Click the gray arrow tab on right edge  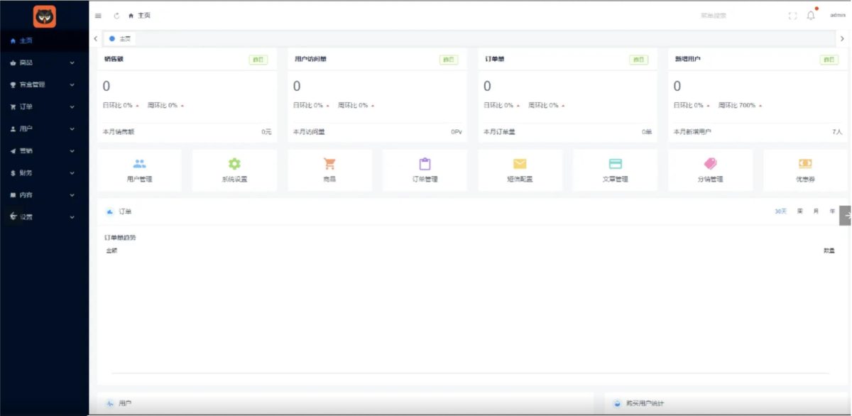click(845, 216)
